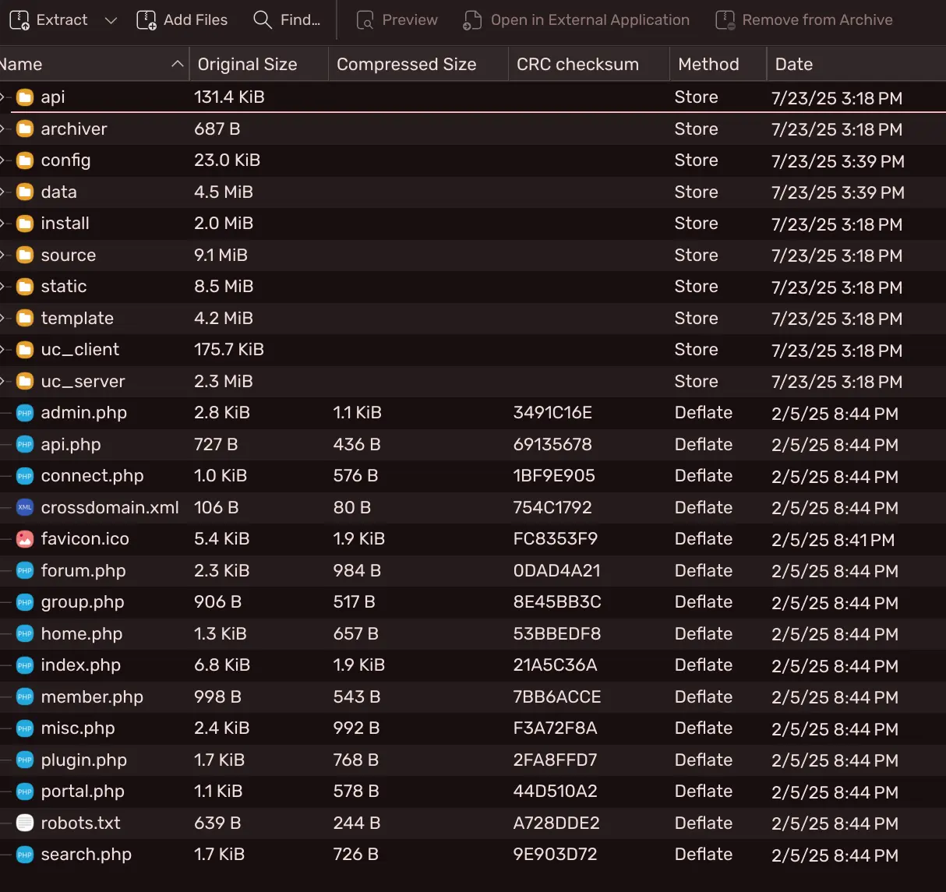The image size is (946, 892).
Task: Click the Date column header
Action: coord(793,65)
